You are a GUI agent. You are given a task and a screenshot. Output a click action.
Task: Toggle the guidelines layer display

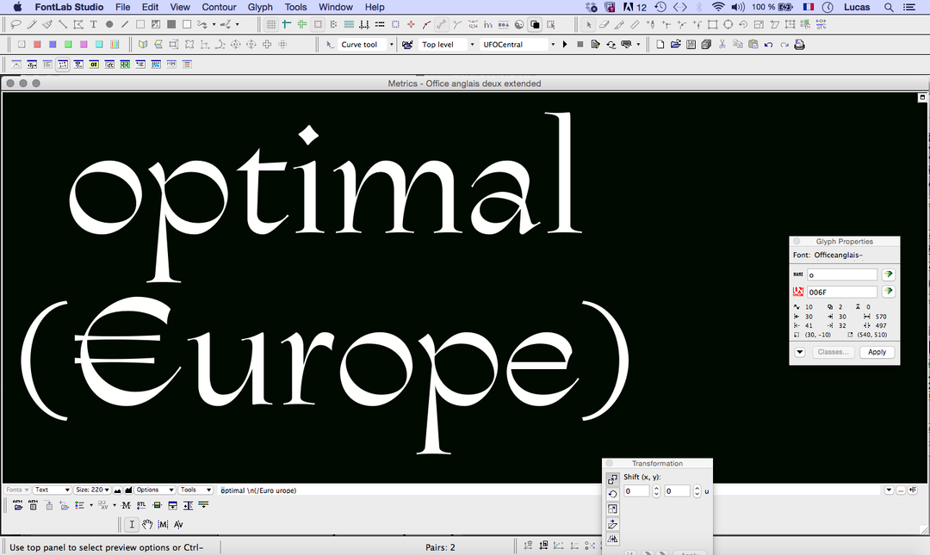click(287, 24)
